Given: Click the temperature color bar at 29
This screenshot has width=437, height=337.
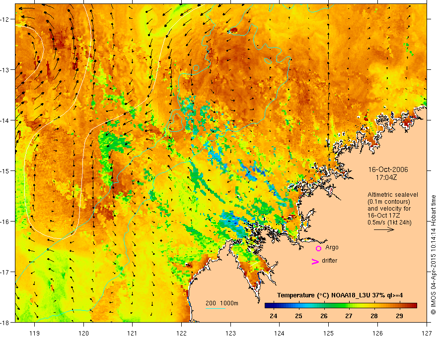Looking at the screenshot, I should point(399,306).
